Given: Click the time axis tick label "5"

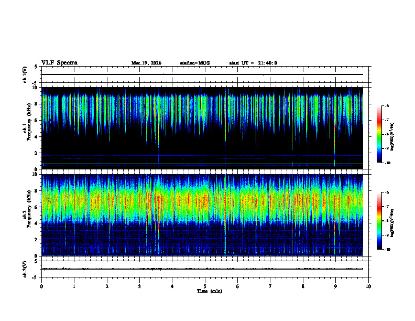Looking at the screenshot, I should (205, 286).
